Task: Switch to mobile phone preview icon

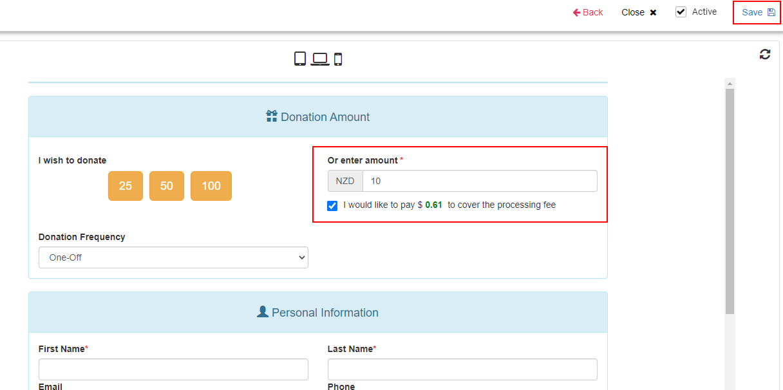Action: coord(338,59)
